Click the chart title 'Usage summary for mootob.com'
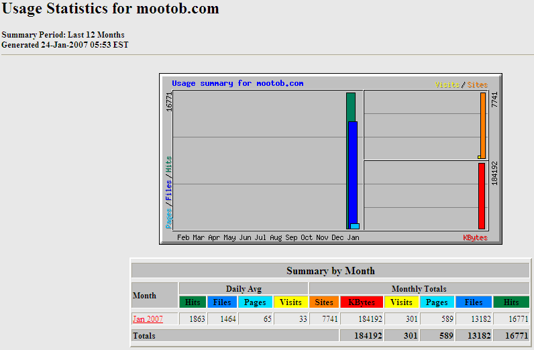Image resolution: width=534 pixels, height=350 pixels. click(237, 83)
